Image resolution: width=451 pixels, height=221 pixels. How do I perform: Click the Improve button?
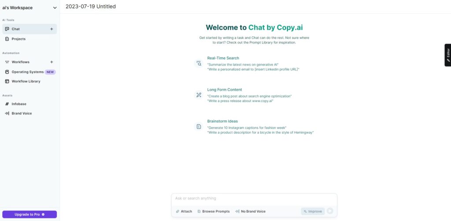pyautogui.click(x=313, y=211)
